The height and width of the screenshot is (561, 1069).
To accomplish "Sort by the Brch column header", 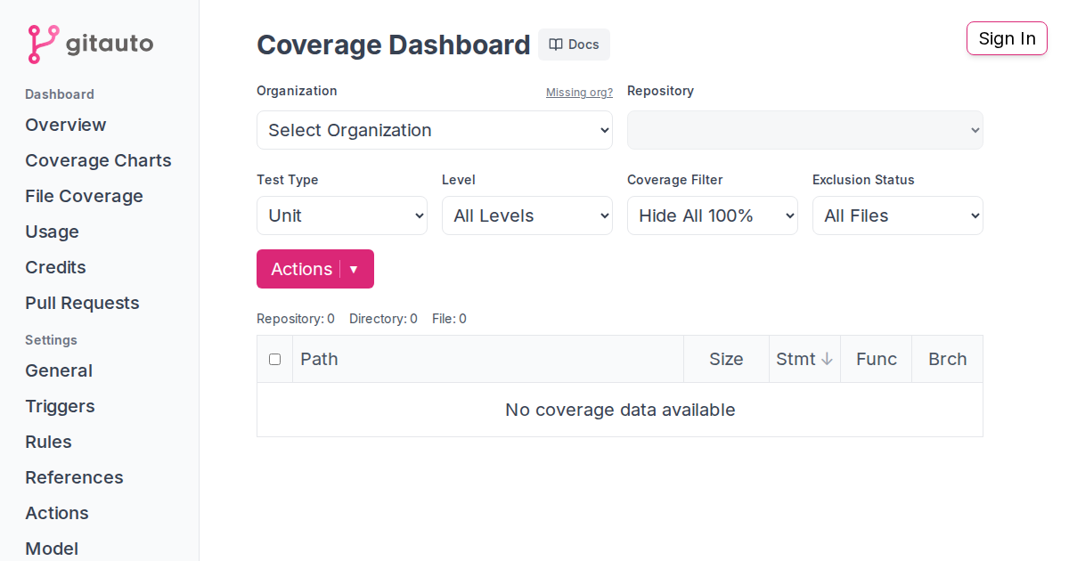I will [x=948, y=359].
